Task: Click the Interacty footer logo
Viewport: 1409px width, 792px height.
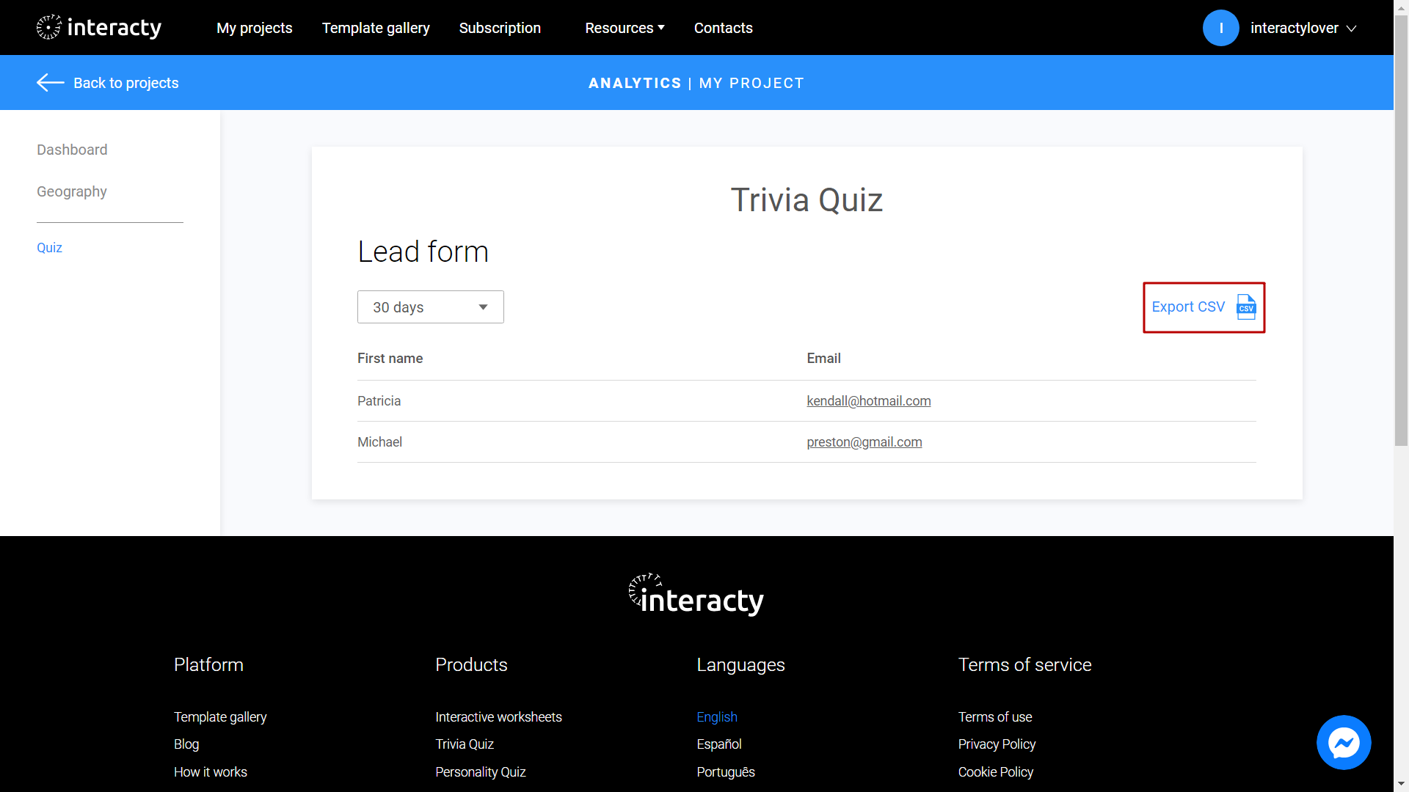Action: [695, 594]
